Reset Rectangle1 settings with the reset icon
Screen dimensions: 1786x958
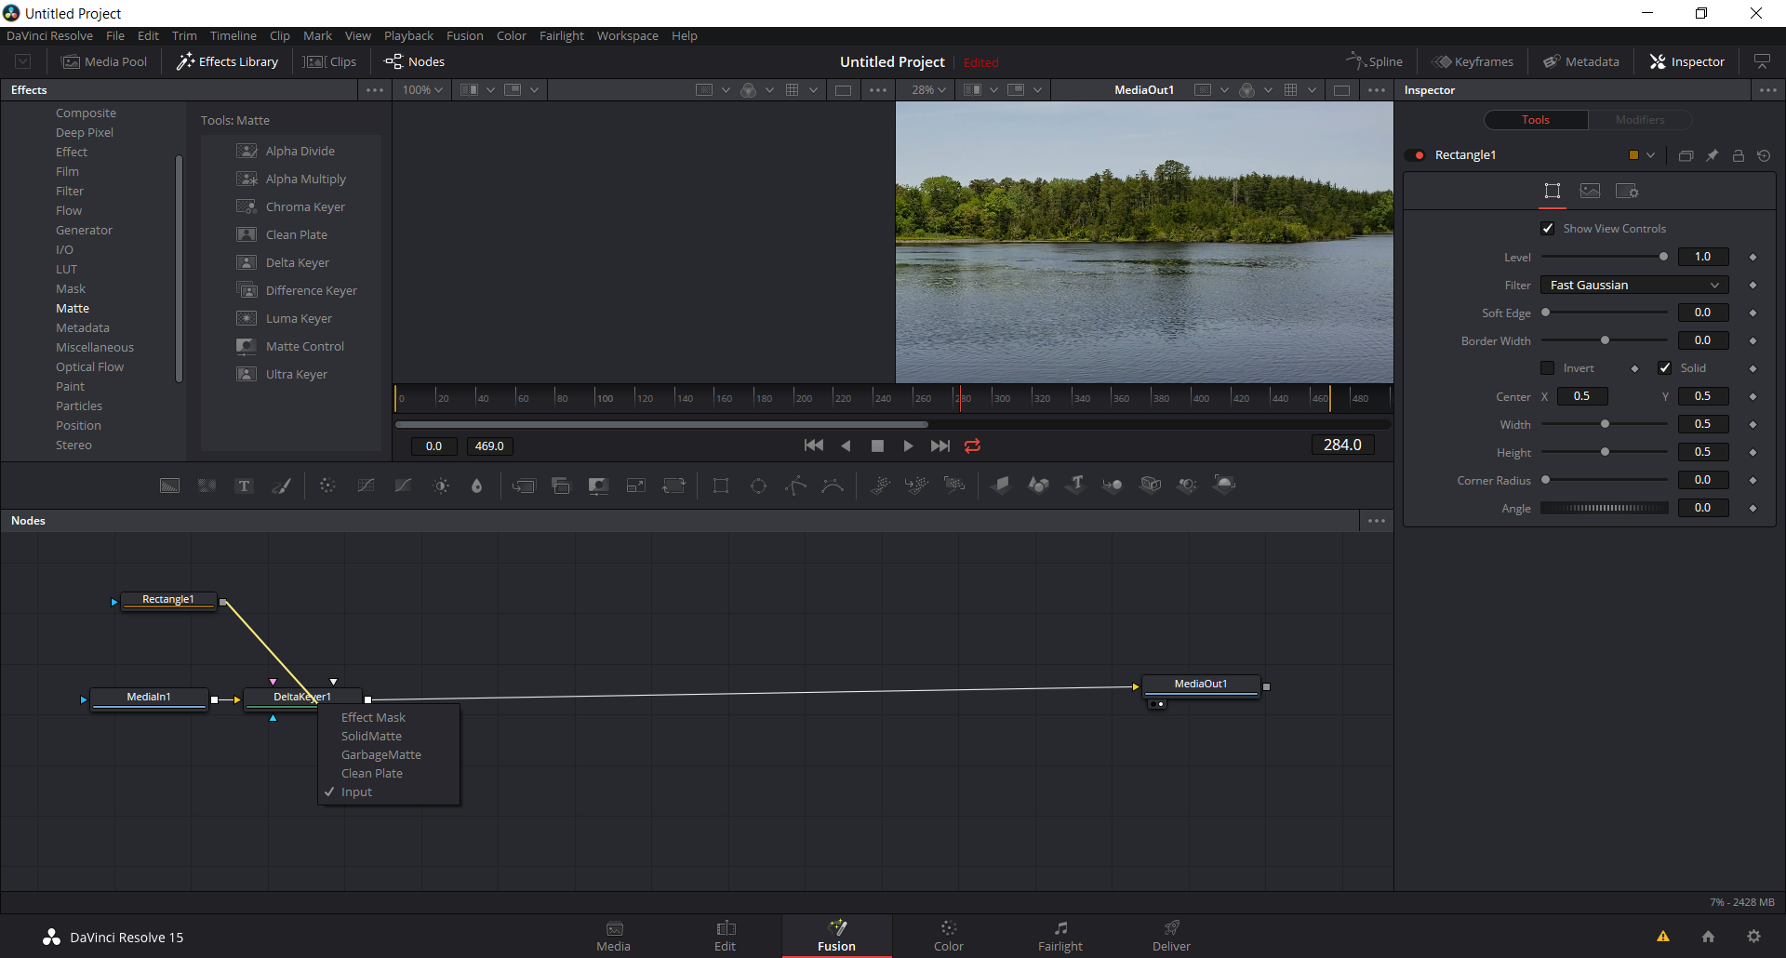click(1764, 155)
